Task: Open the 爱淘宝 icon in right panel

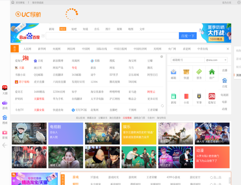Action: [212, 96]
